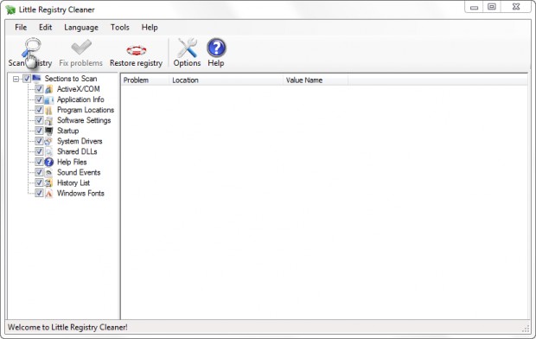
Task: Click the Scan registry magnifier icon
Action: pyautogui.click(x=31, y=48)
